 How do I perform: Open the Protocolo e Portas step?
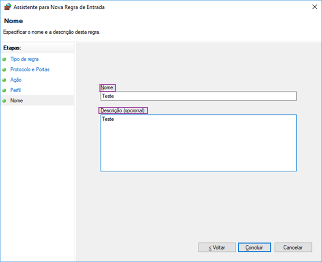(30, 69)
